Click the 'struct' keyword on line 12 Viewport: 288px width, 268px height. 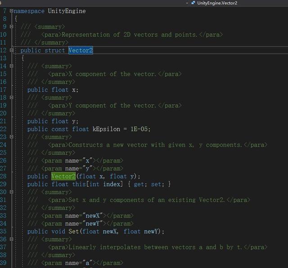[x=54, y=50]
